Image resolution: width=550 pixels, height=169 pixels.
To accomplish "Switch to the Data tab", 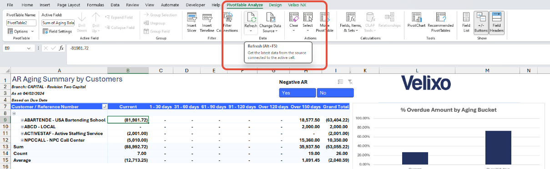I will click(115, 5).
